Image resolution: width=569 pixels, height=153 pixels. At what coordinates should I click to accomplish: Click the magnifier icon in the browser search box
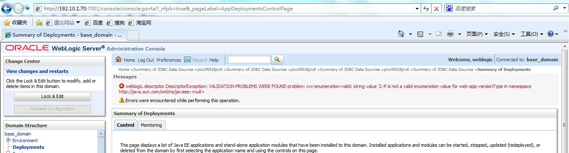point(556,8)
